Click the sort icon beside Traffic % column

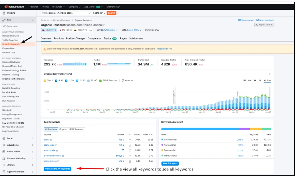click(x=152, y=135)
